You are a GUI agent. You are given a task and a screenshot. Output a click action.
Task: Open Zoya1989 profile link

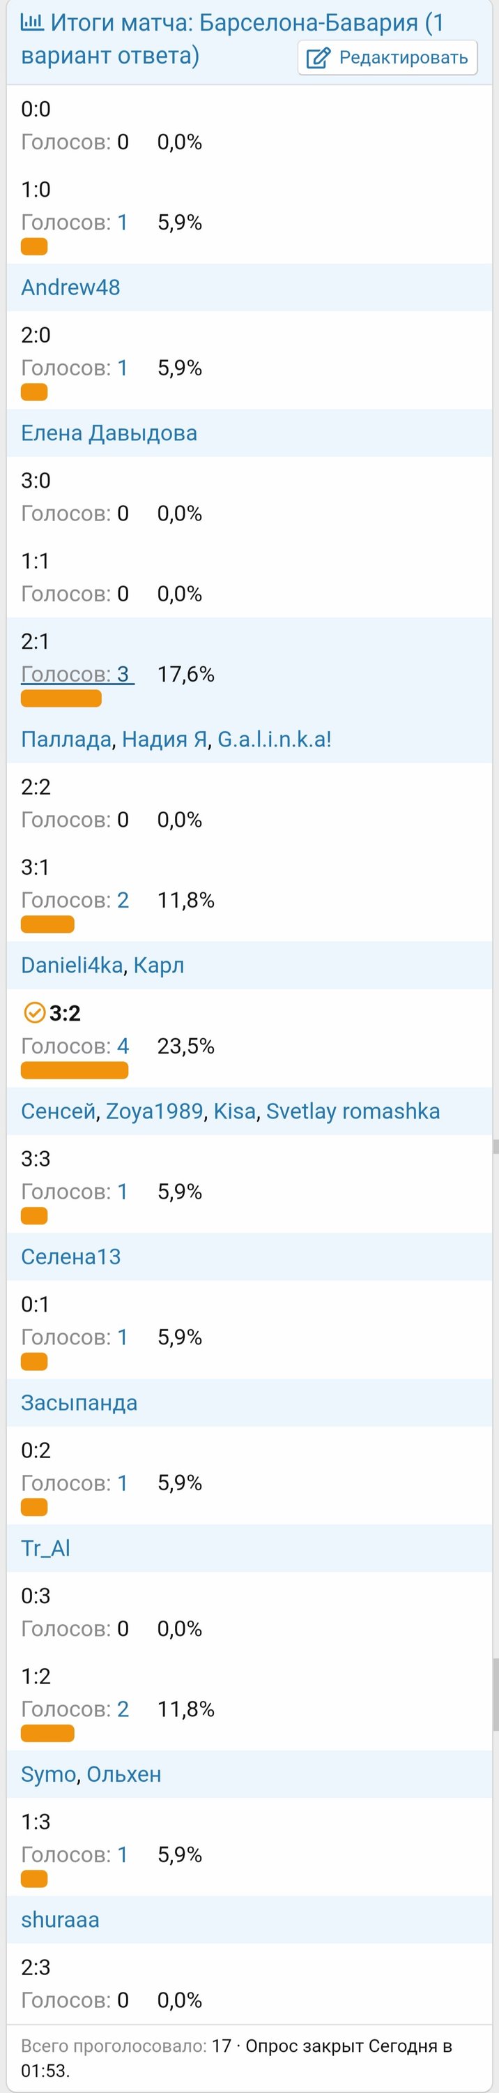[154, 1111]
